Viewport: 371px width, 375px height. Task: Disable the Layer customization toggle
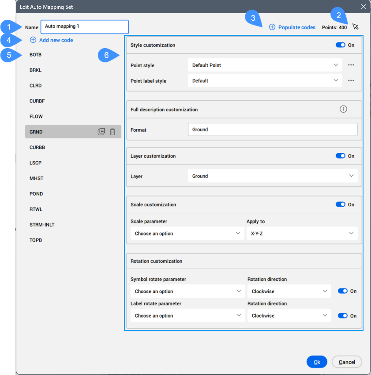[x=340, y=156]
